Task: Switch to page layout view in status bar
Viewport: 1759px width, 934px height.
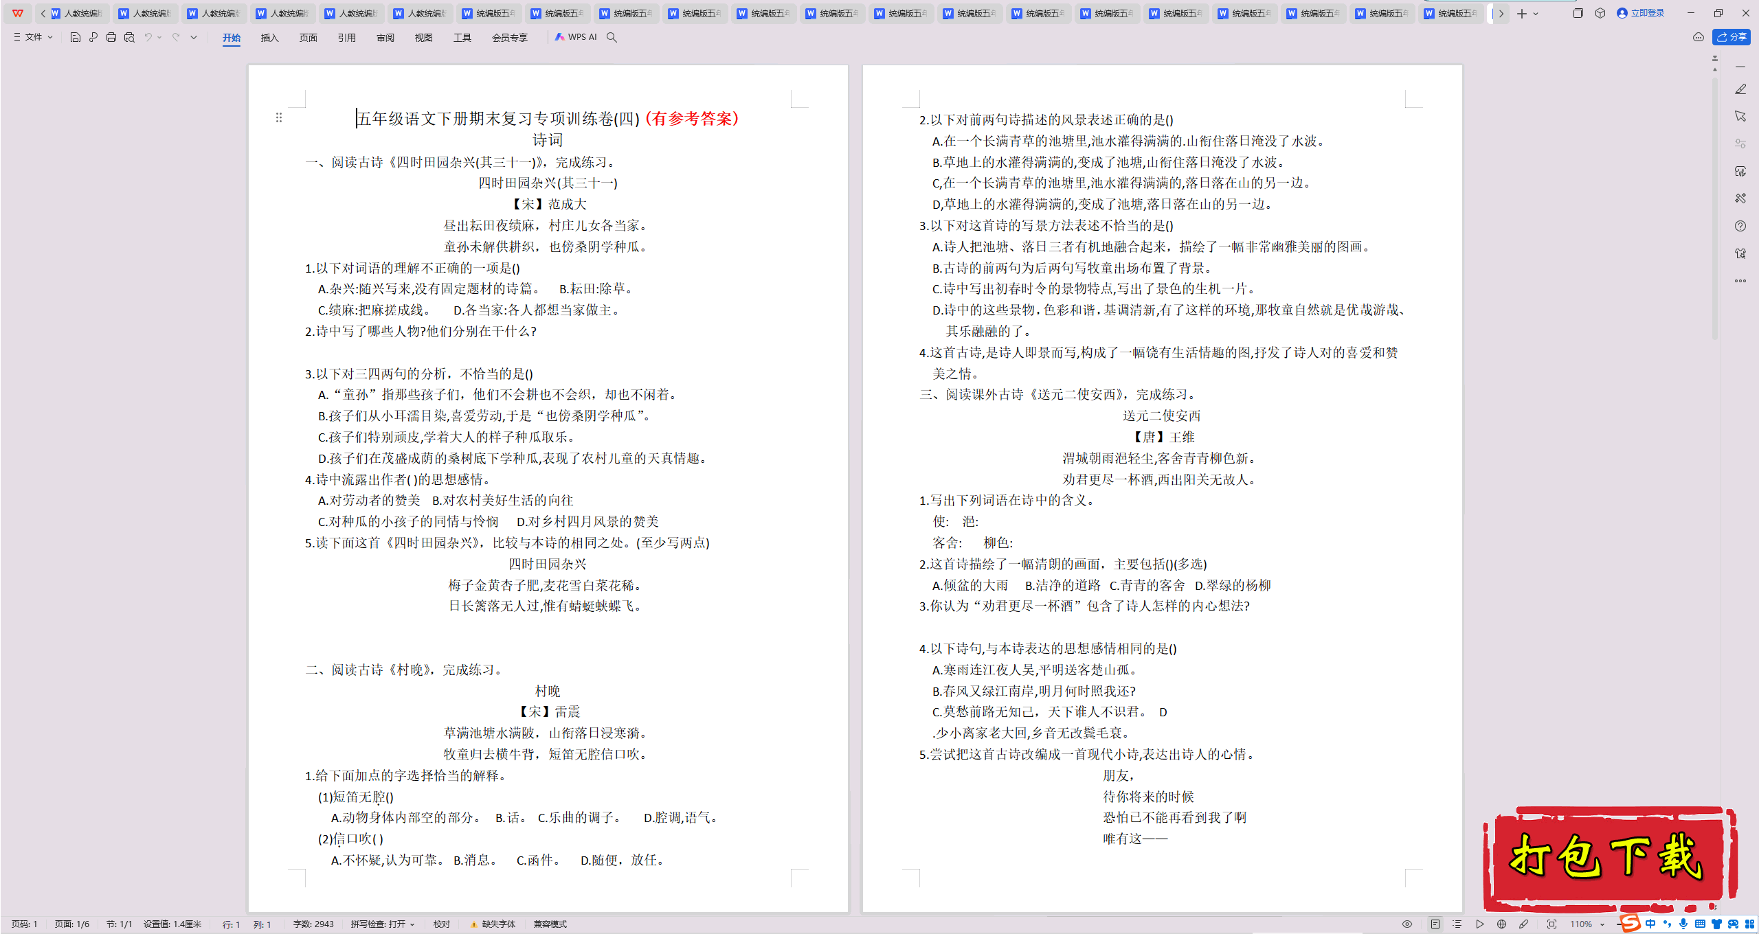Action: pyautogui.click(x=1435, y=924)
